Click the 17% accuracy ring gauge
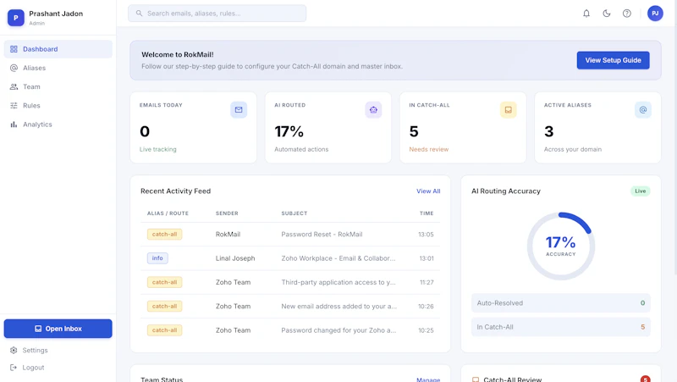 pyautogui.click(x=561, y=246)
